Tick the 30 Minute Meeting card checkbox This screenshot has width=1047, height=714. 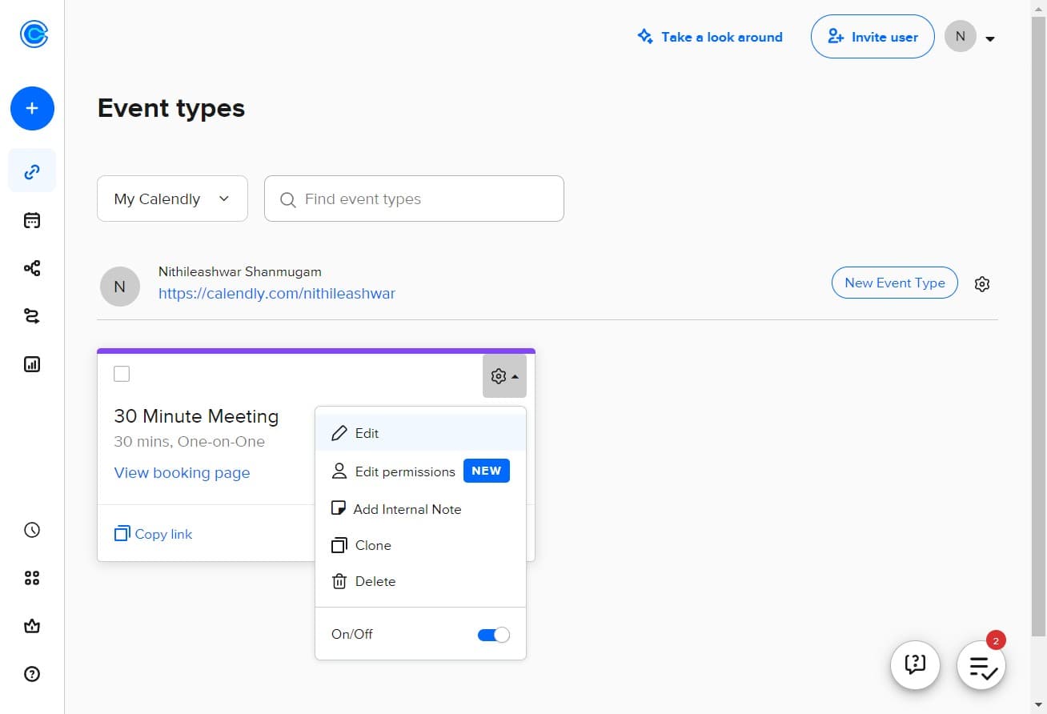coord(122,374)
